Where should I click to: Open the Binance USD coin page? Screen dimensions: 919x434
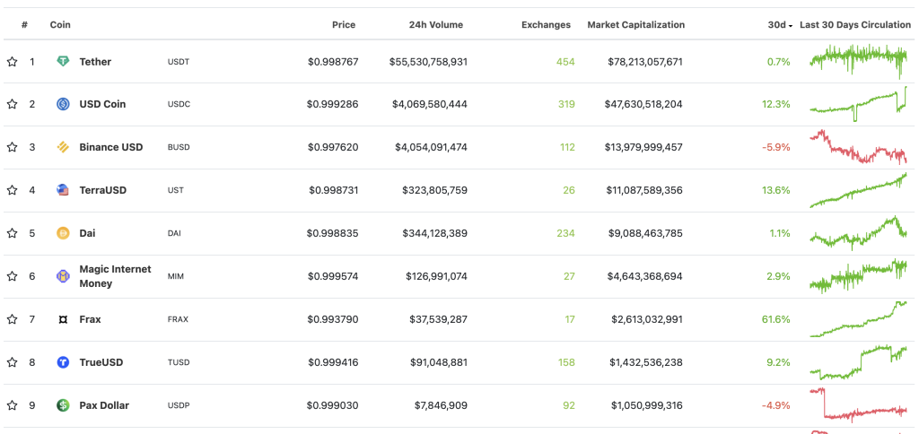[x=111, y=147]
